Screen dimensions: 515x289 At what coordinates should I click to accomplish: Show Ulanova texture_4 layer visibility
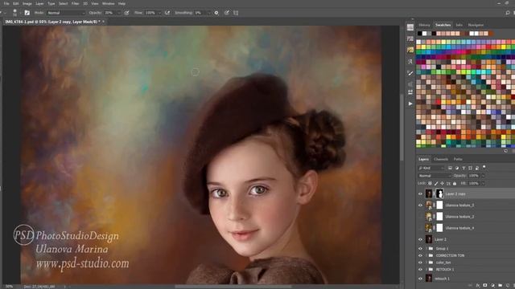[420, 228]
